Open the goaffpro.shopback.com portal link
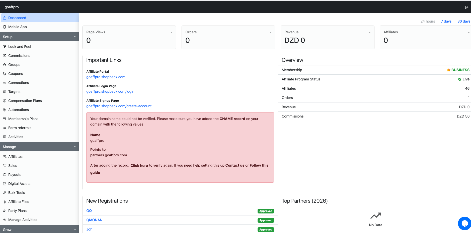This screenshot has height=233, width=471. point(106,77)
